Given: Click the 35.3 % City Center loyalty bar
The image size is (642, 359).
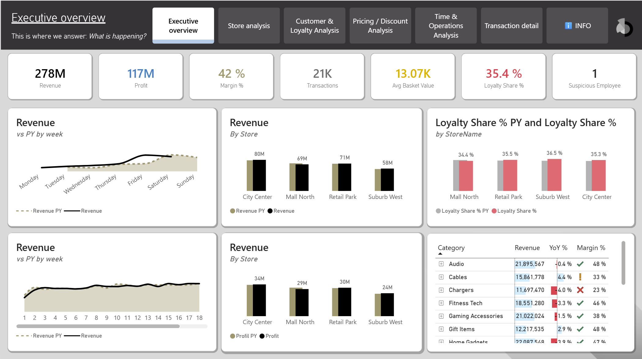Looking at the screenshot, I should [x=599, y=176].
